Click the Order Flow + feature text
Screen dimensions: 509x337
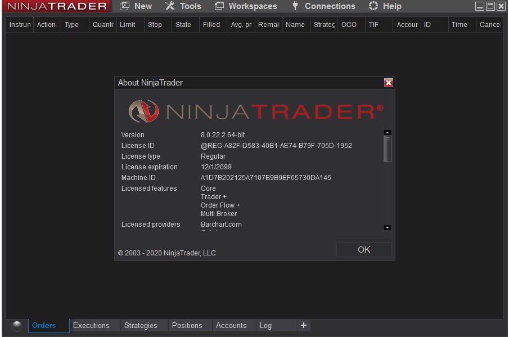point(220,205)
